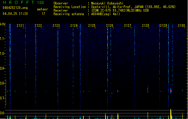Viewport: 188px width, 119px height.
Task: Click the HROFFT 1.0.0 title text
Action: point(23,2)
